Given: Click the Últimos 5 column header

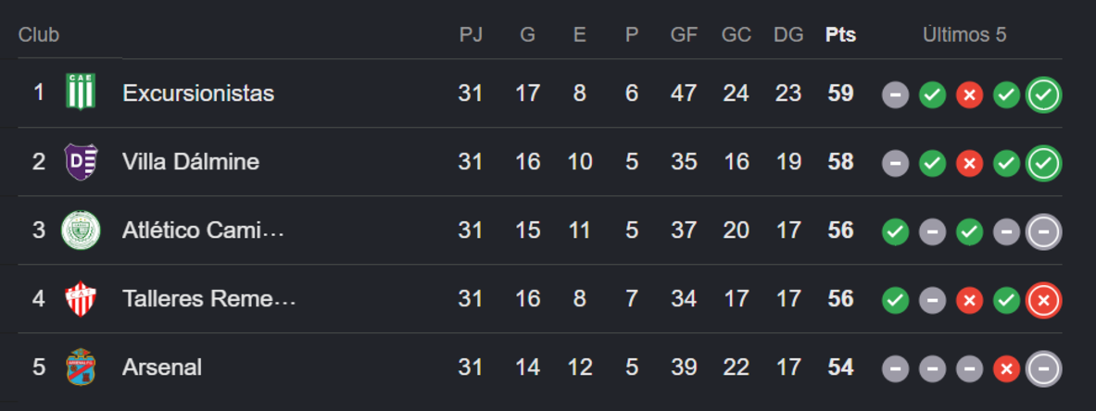Looking at the screenshot, I should [964, 34].
